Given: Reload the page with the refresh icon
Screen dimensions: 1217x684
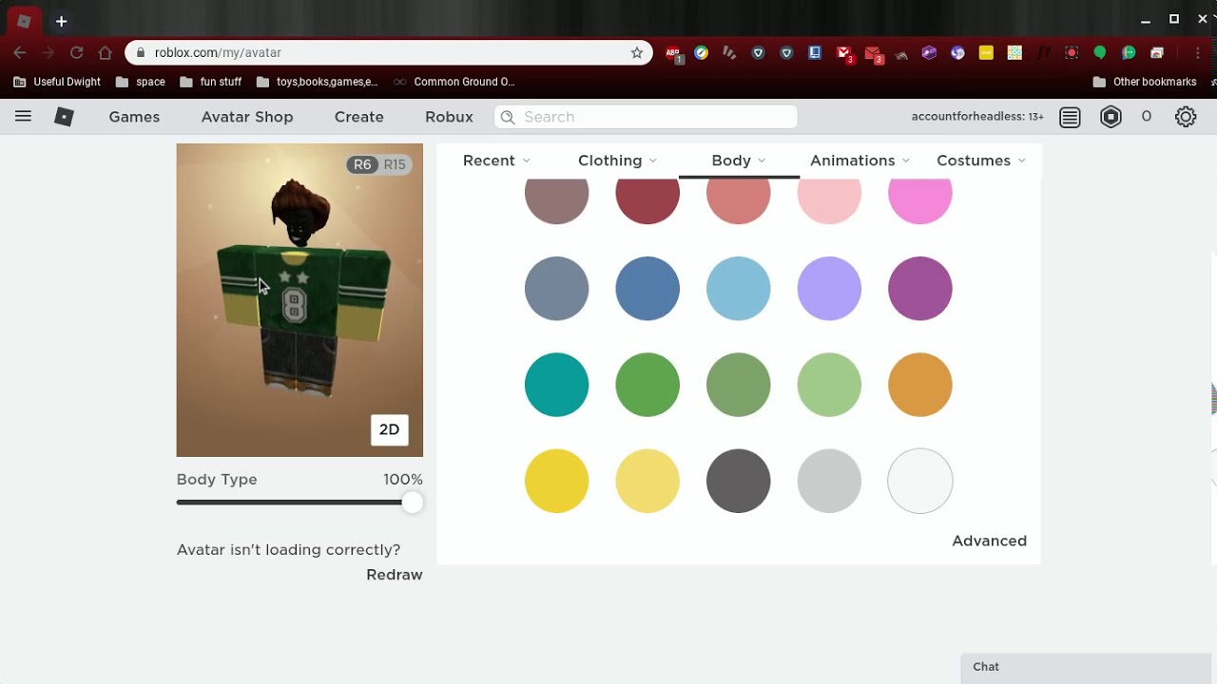Looking at the screenshot, I should [77, 53].
